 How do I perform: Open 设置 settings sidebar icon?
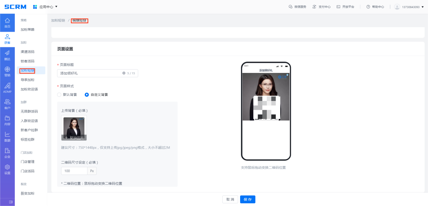point(7,169)
